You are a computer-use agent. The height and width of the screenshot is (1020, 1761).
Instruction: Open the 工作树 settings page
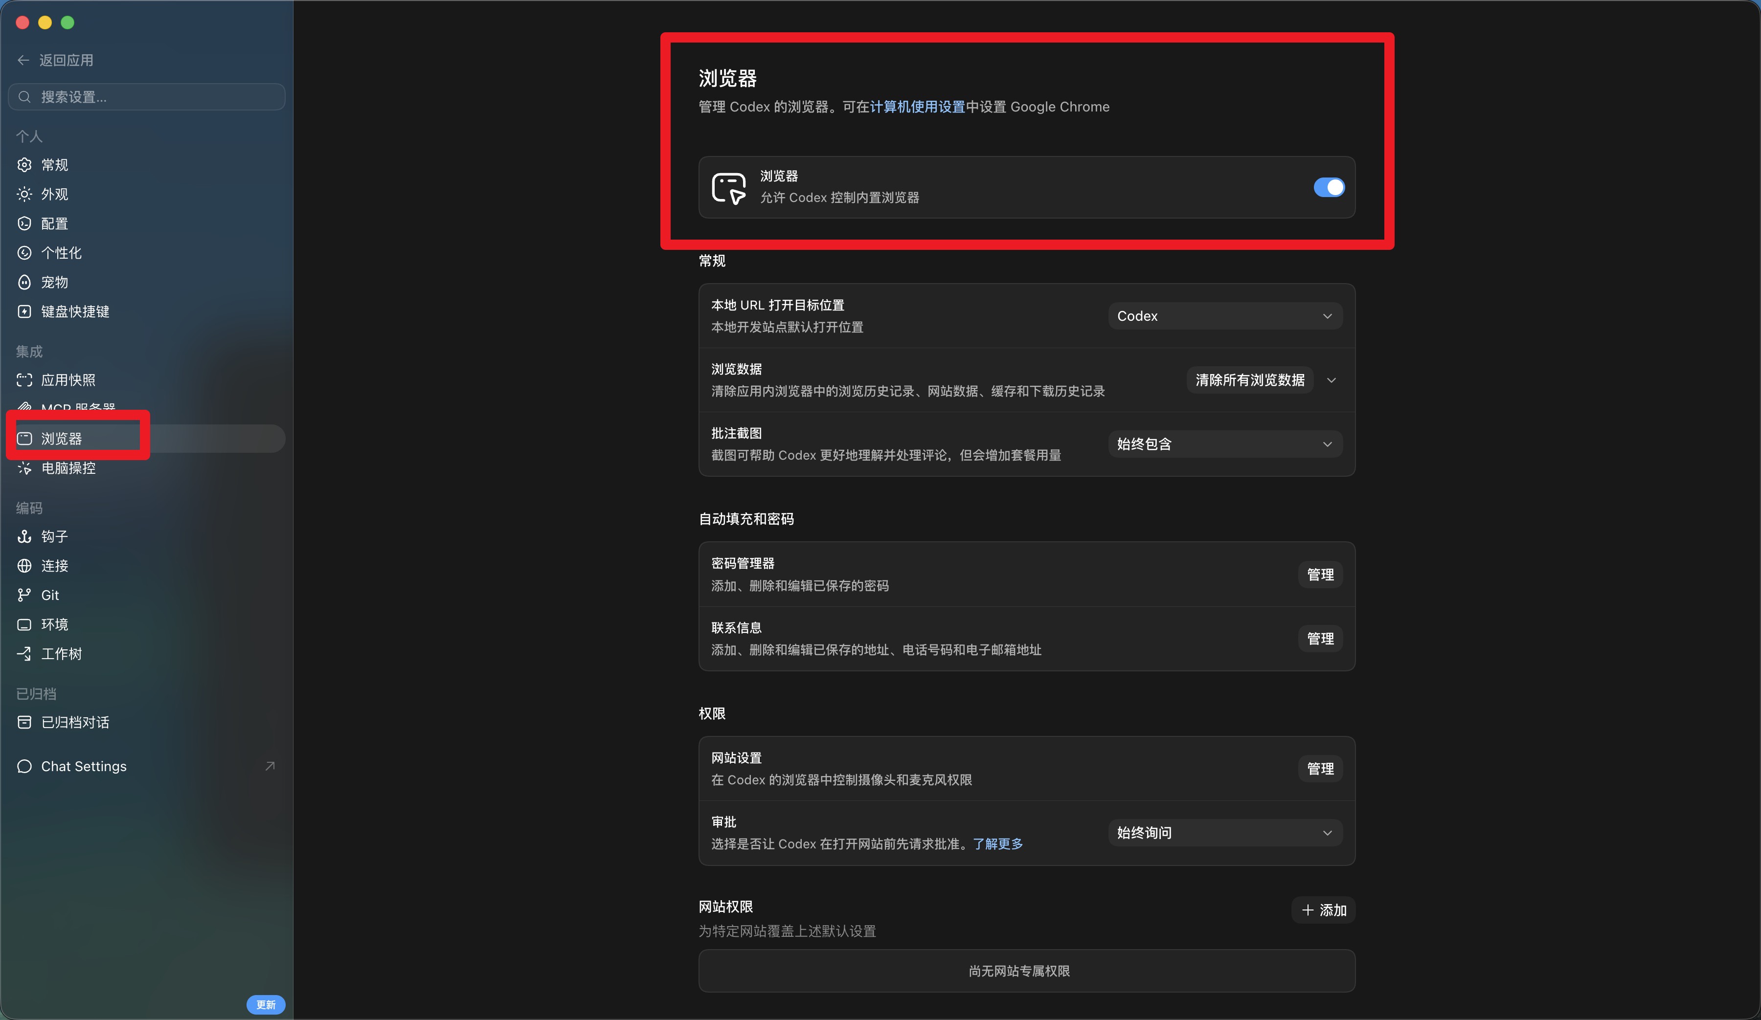pos(147,654)
